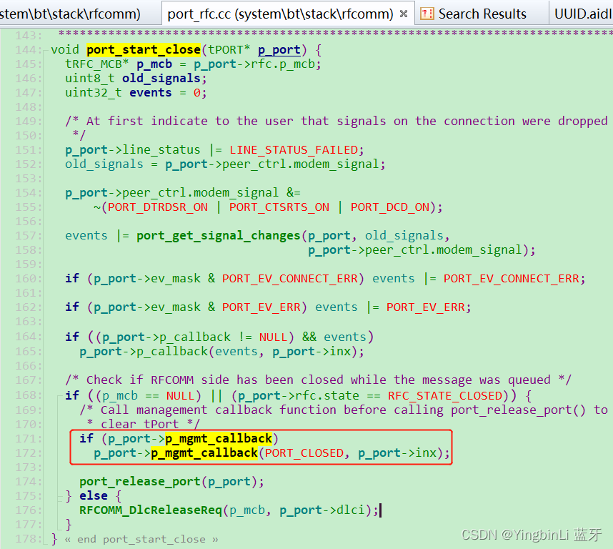Image resolution: width=613 pixels, height=549 pixels.
Task: Click the port_get_signal_changes call on line 157
Action: point(216,234)
